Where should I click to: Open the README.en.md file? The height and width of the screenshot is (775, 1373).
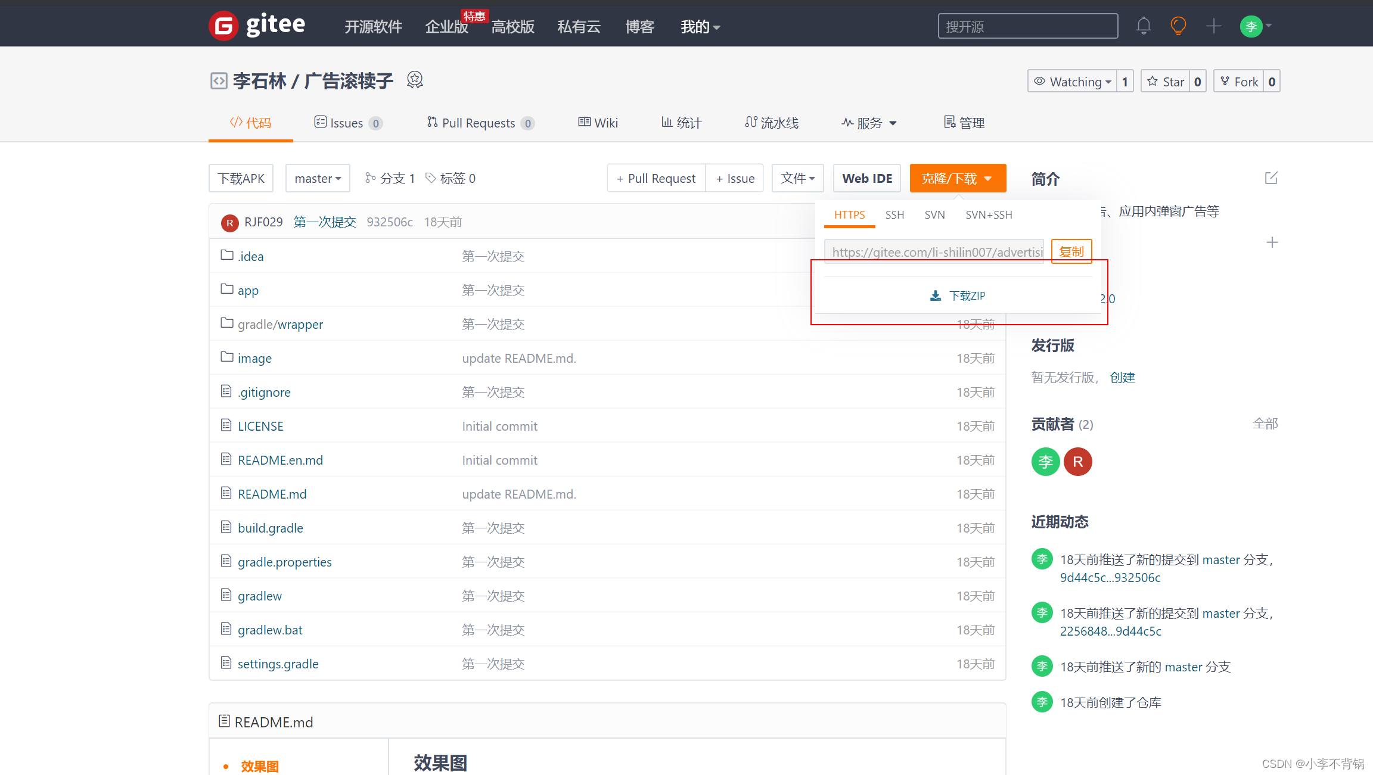click(x=280, y=460)
